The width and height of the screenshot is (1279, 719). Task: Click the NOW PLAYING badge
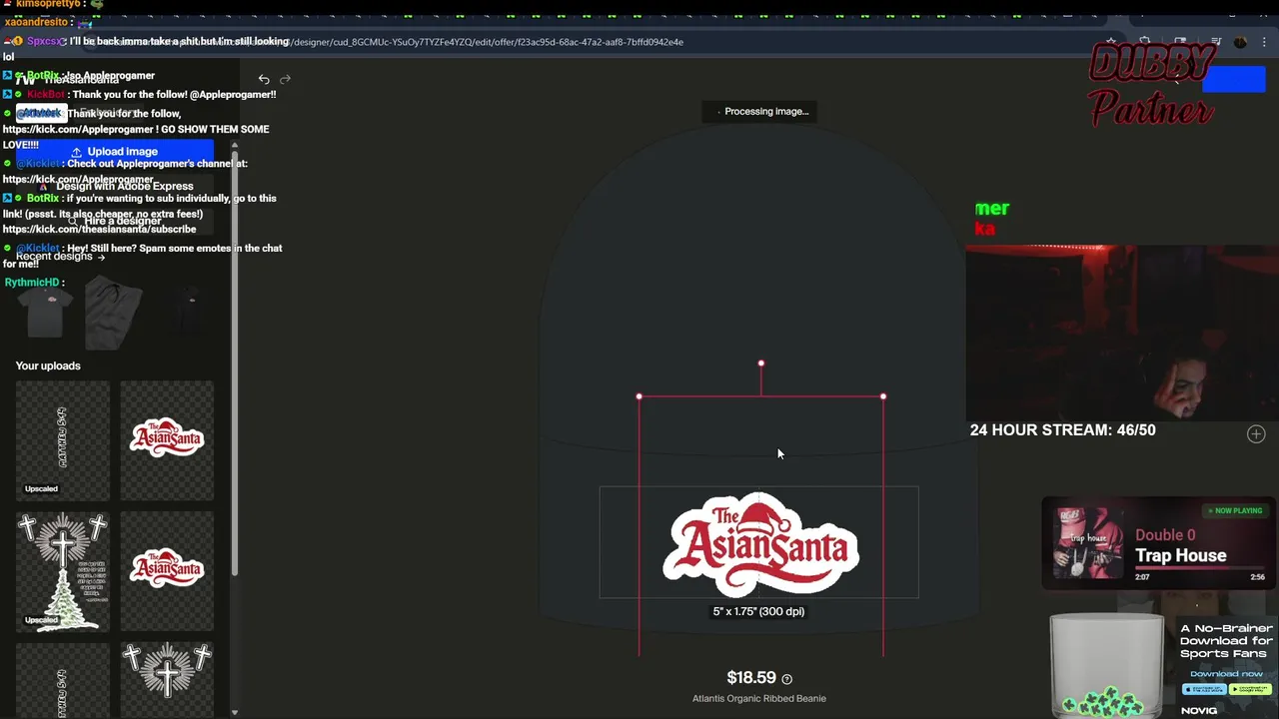(x=1235, y=511)
